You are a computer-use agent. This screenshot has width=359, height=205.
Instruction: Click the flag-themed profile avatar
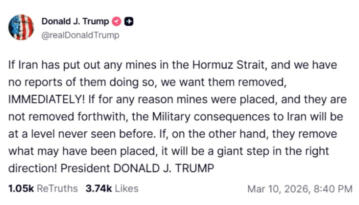point(21,27)
